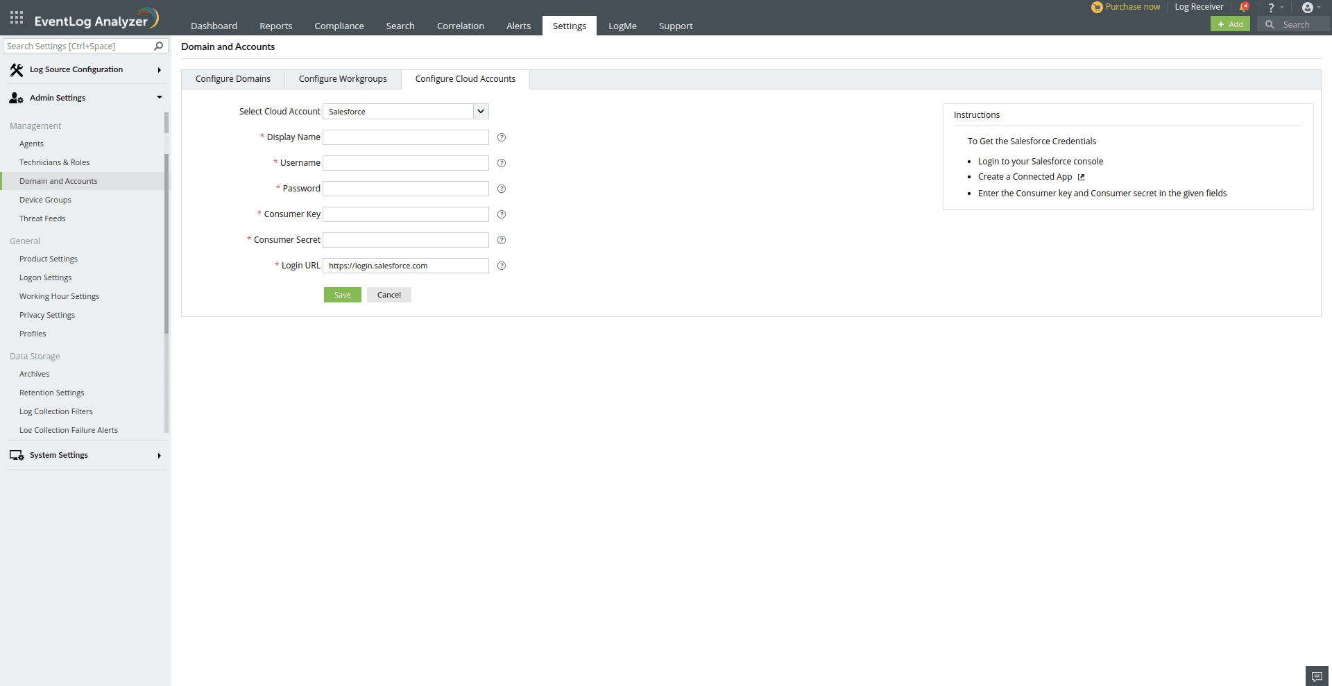Collapse the Admin Settings section
The width and height of the screenshot is (1332, 686).
point(160,97)
